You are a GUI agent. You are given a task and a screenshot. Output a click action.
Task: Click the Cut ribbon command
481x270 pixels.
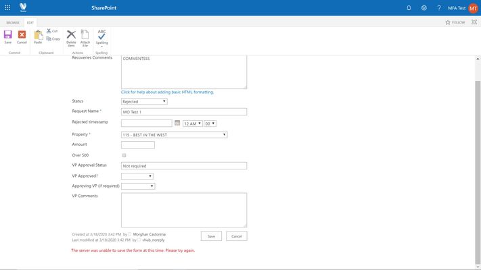(52, 31)
